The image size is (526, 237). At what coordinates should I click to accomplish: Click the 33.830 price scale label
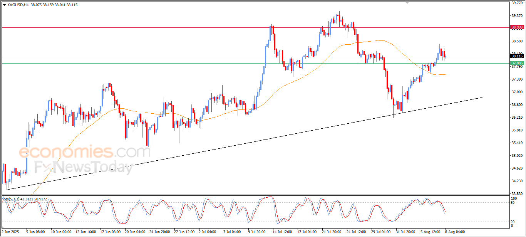516,193
